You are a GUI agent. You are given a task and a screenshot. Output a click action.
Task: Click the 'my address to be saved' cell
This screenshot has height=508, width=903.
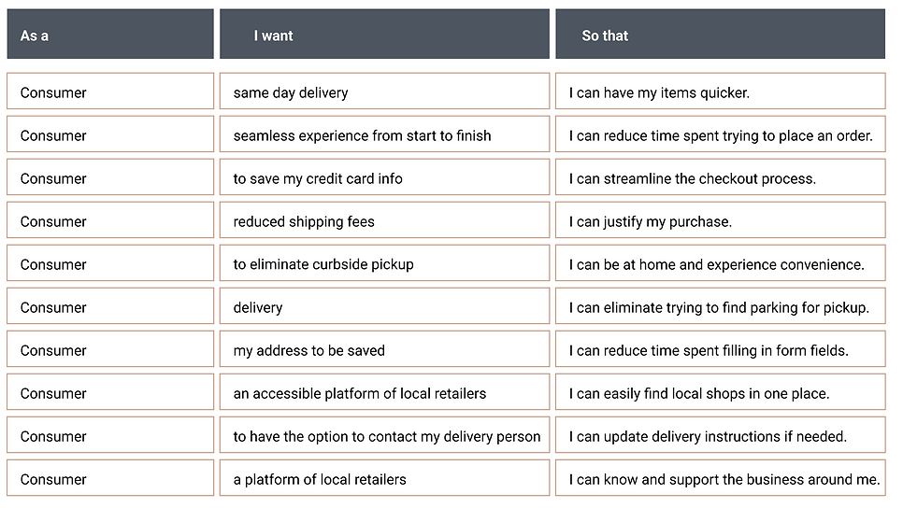[384, 348]
